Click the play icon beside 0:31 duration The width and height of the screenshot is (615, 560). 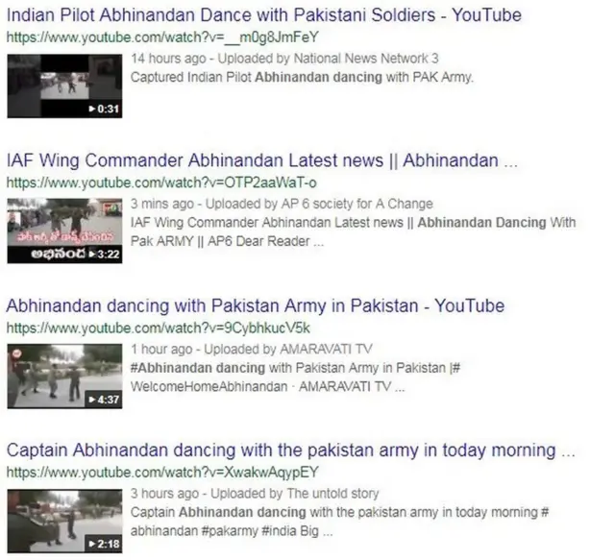[x=92, y=109]
